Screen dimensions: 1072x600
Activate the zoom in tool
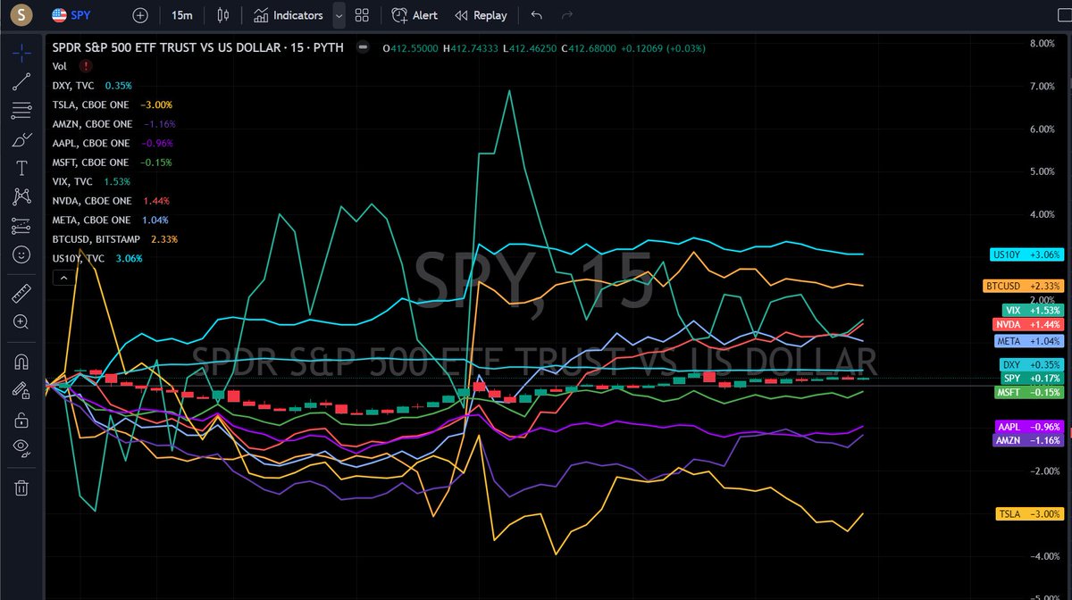click(22, 321)
